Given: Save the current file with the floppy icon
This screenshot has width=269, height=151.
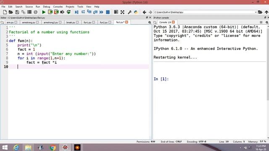Looking at the screenshot, I should click(17, 12).
